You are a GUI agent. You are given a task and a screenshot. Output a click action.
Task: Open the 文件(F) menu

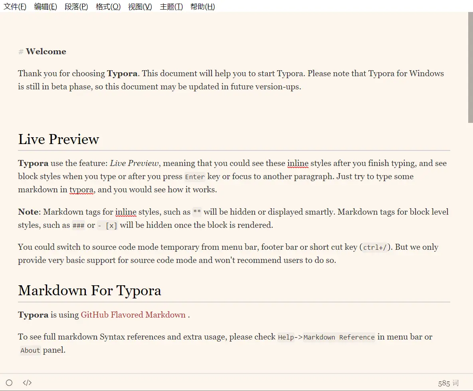pos(15,7)
